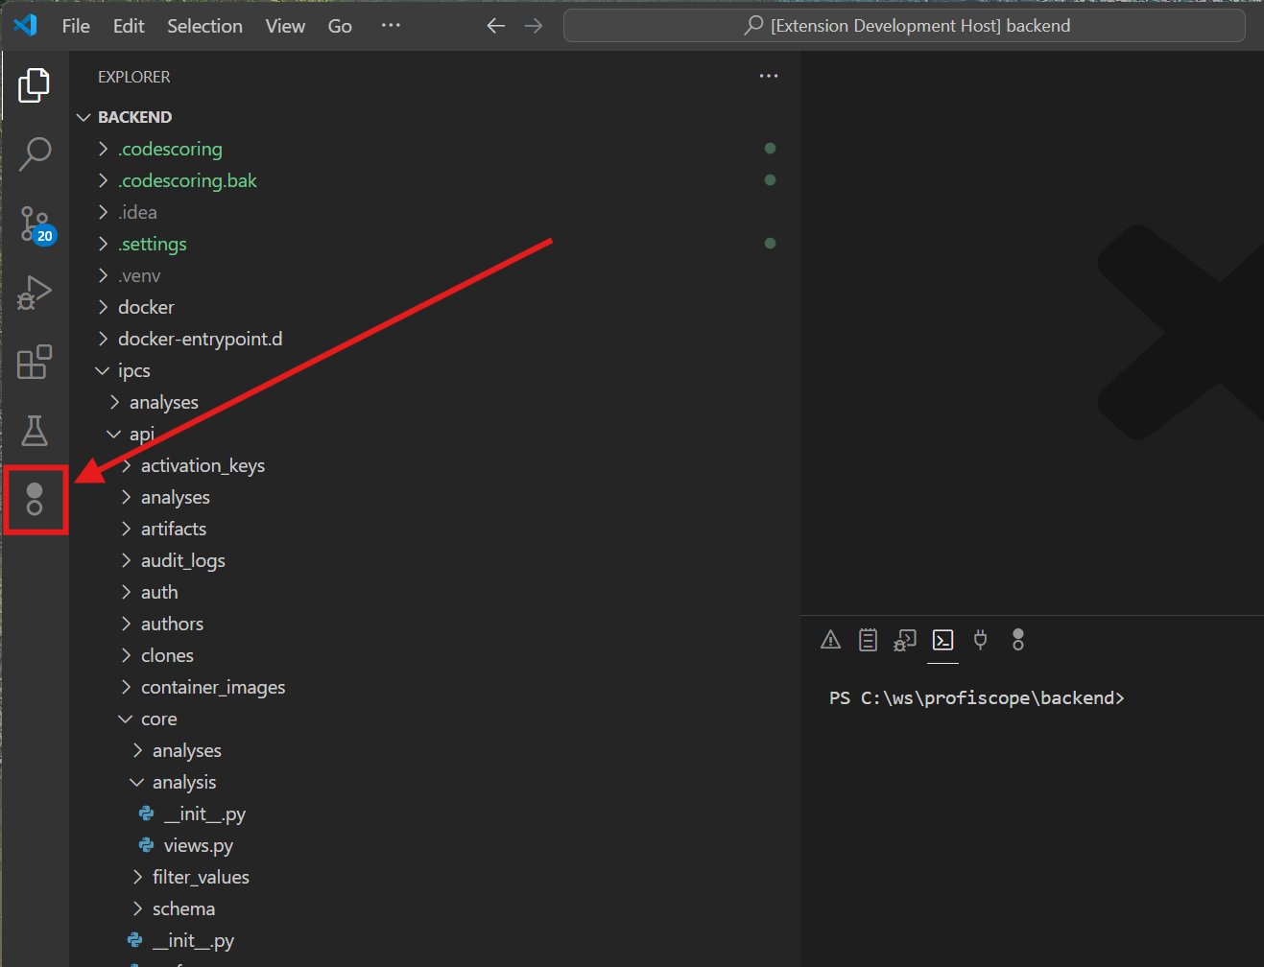Open the overflow menu after Go
The width and height of the screenshot is (1264, 967).
(391, 26)
